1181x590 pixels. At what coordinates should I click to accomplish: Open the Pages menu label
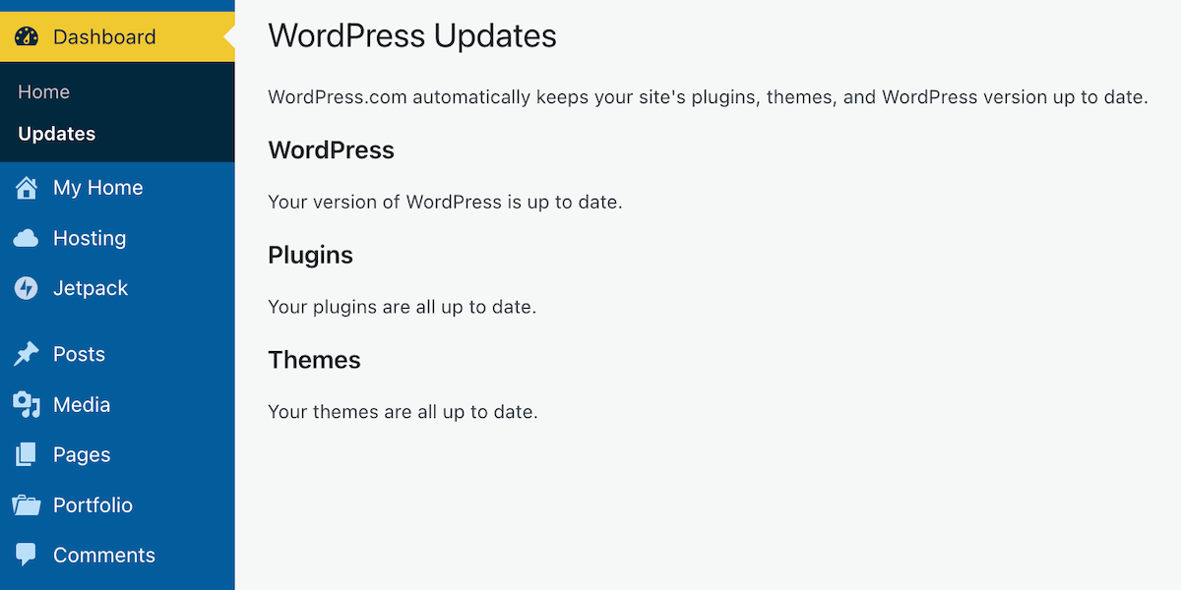click(x=82, y=454)
